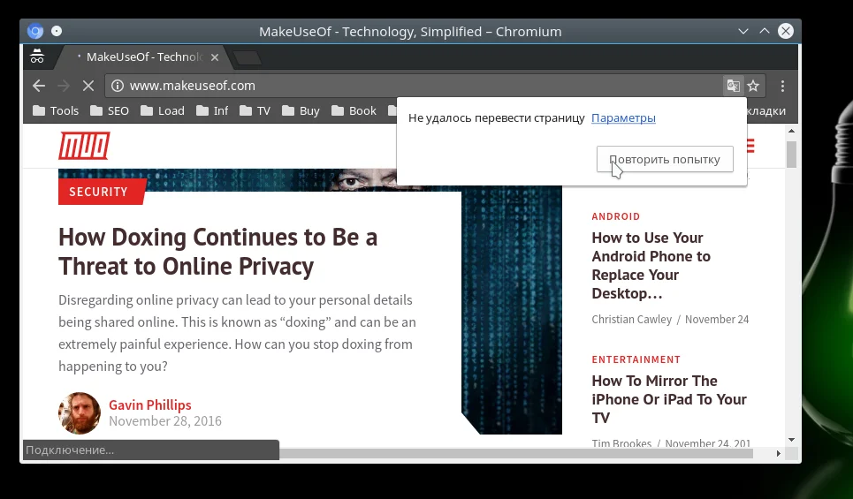853x499 pixels.
Task: Close the MakeUseOf tab
Action: click(215, 57)
